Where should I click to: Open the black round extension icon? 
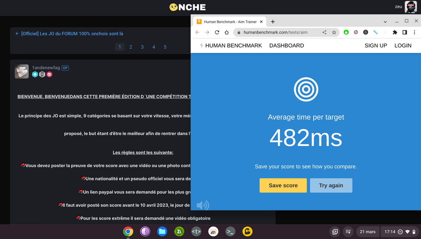pos(365,32)
